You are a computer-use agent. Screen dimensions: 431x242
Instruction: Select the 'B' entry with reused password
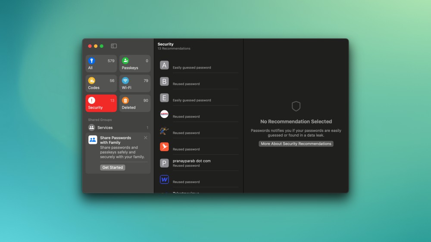[x=199, y=81]
